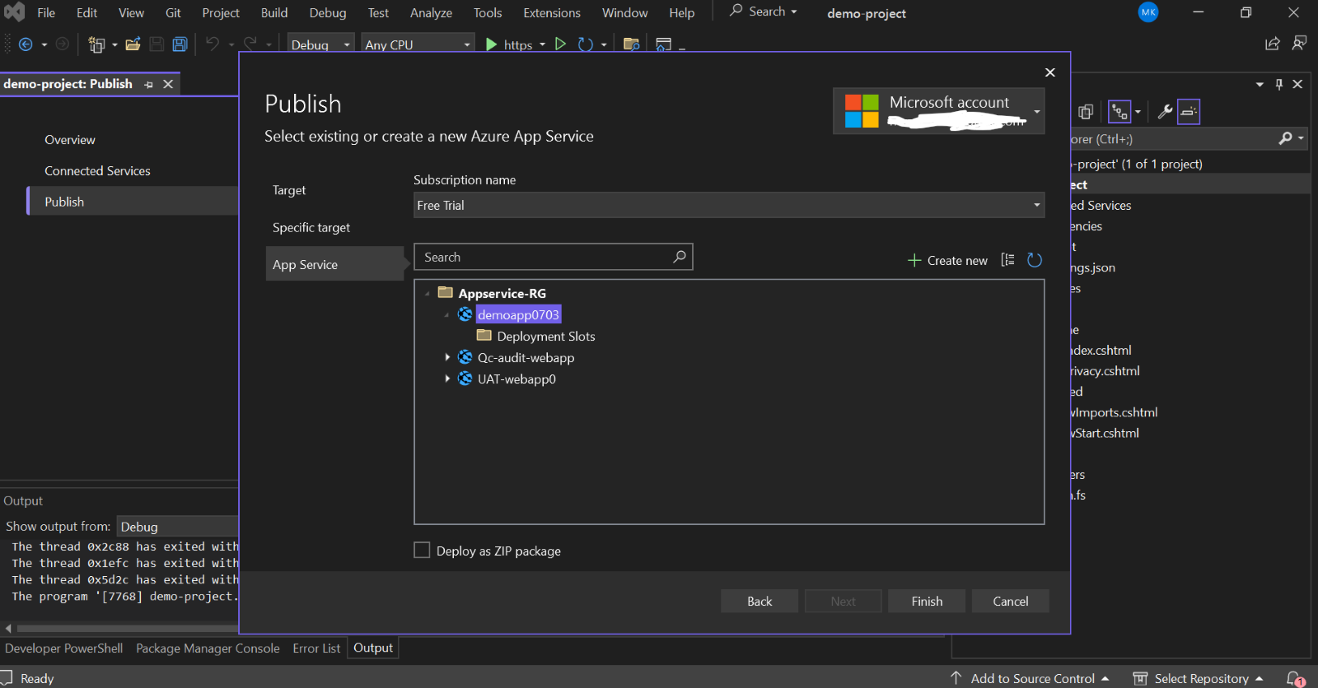1318x688 pixels.
Task: Select Overview in publish sidebar
Action: [70, 140]
